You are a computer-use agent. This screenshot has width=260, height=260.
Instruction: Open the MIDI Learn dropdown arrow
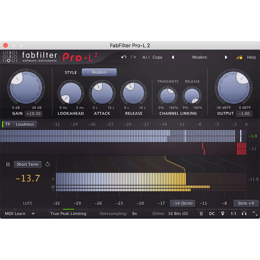coord(33,214)
